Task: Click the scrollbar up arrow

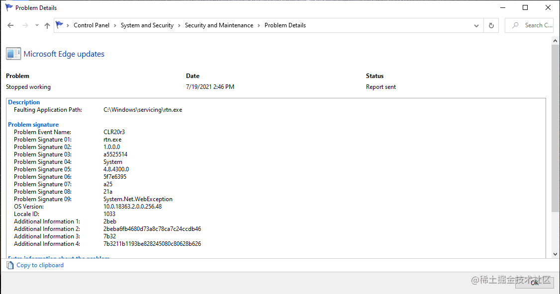Action: click(555, 41)
